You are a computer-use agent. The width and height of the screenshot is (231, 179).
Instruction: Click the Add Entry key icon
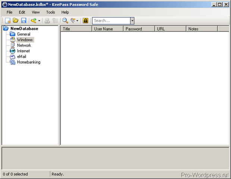pyautogui.click(x=34, y=21)
